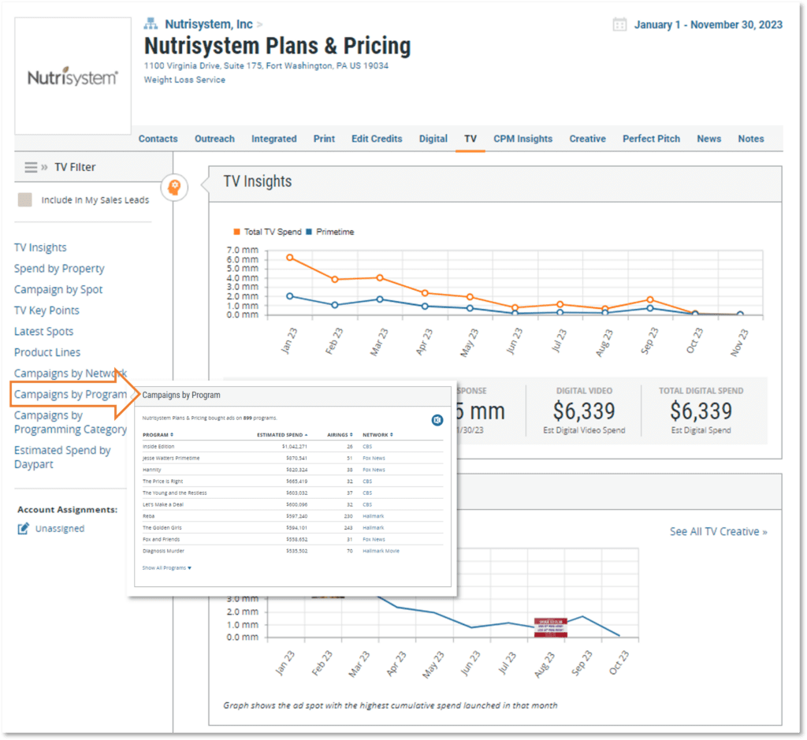Image resolution: width=807 pixels, height=740 pixels.
Task: Check Include In My Sales Leads
Action: click(x=24, y=199)
